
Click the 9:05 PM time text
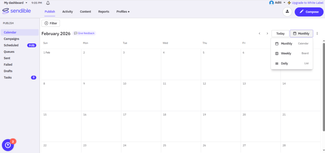tap(37, 3)
